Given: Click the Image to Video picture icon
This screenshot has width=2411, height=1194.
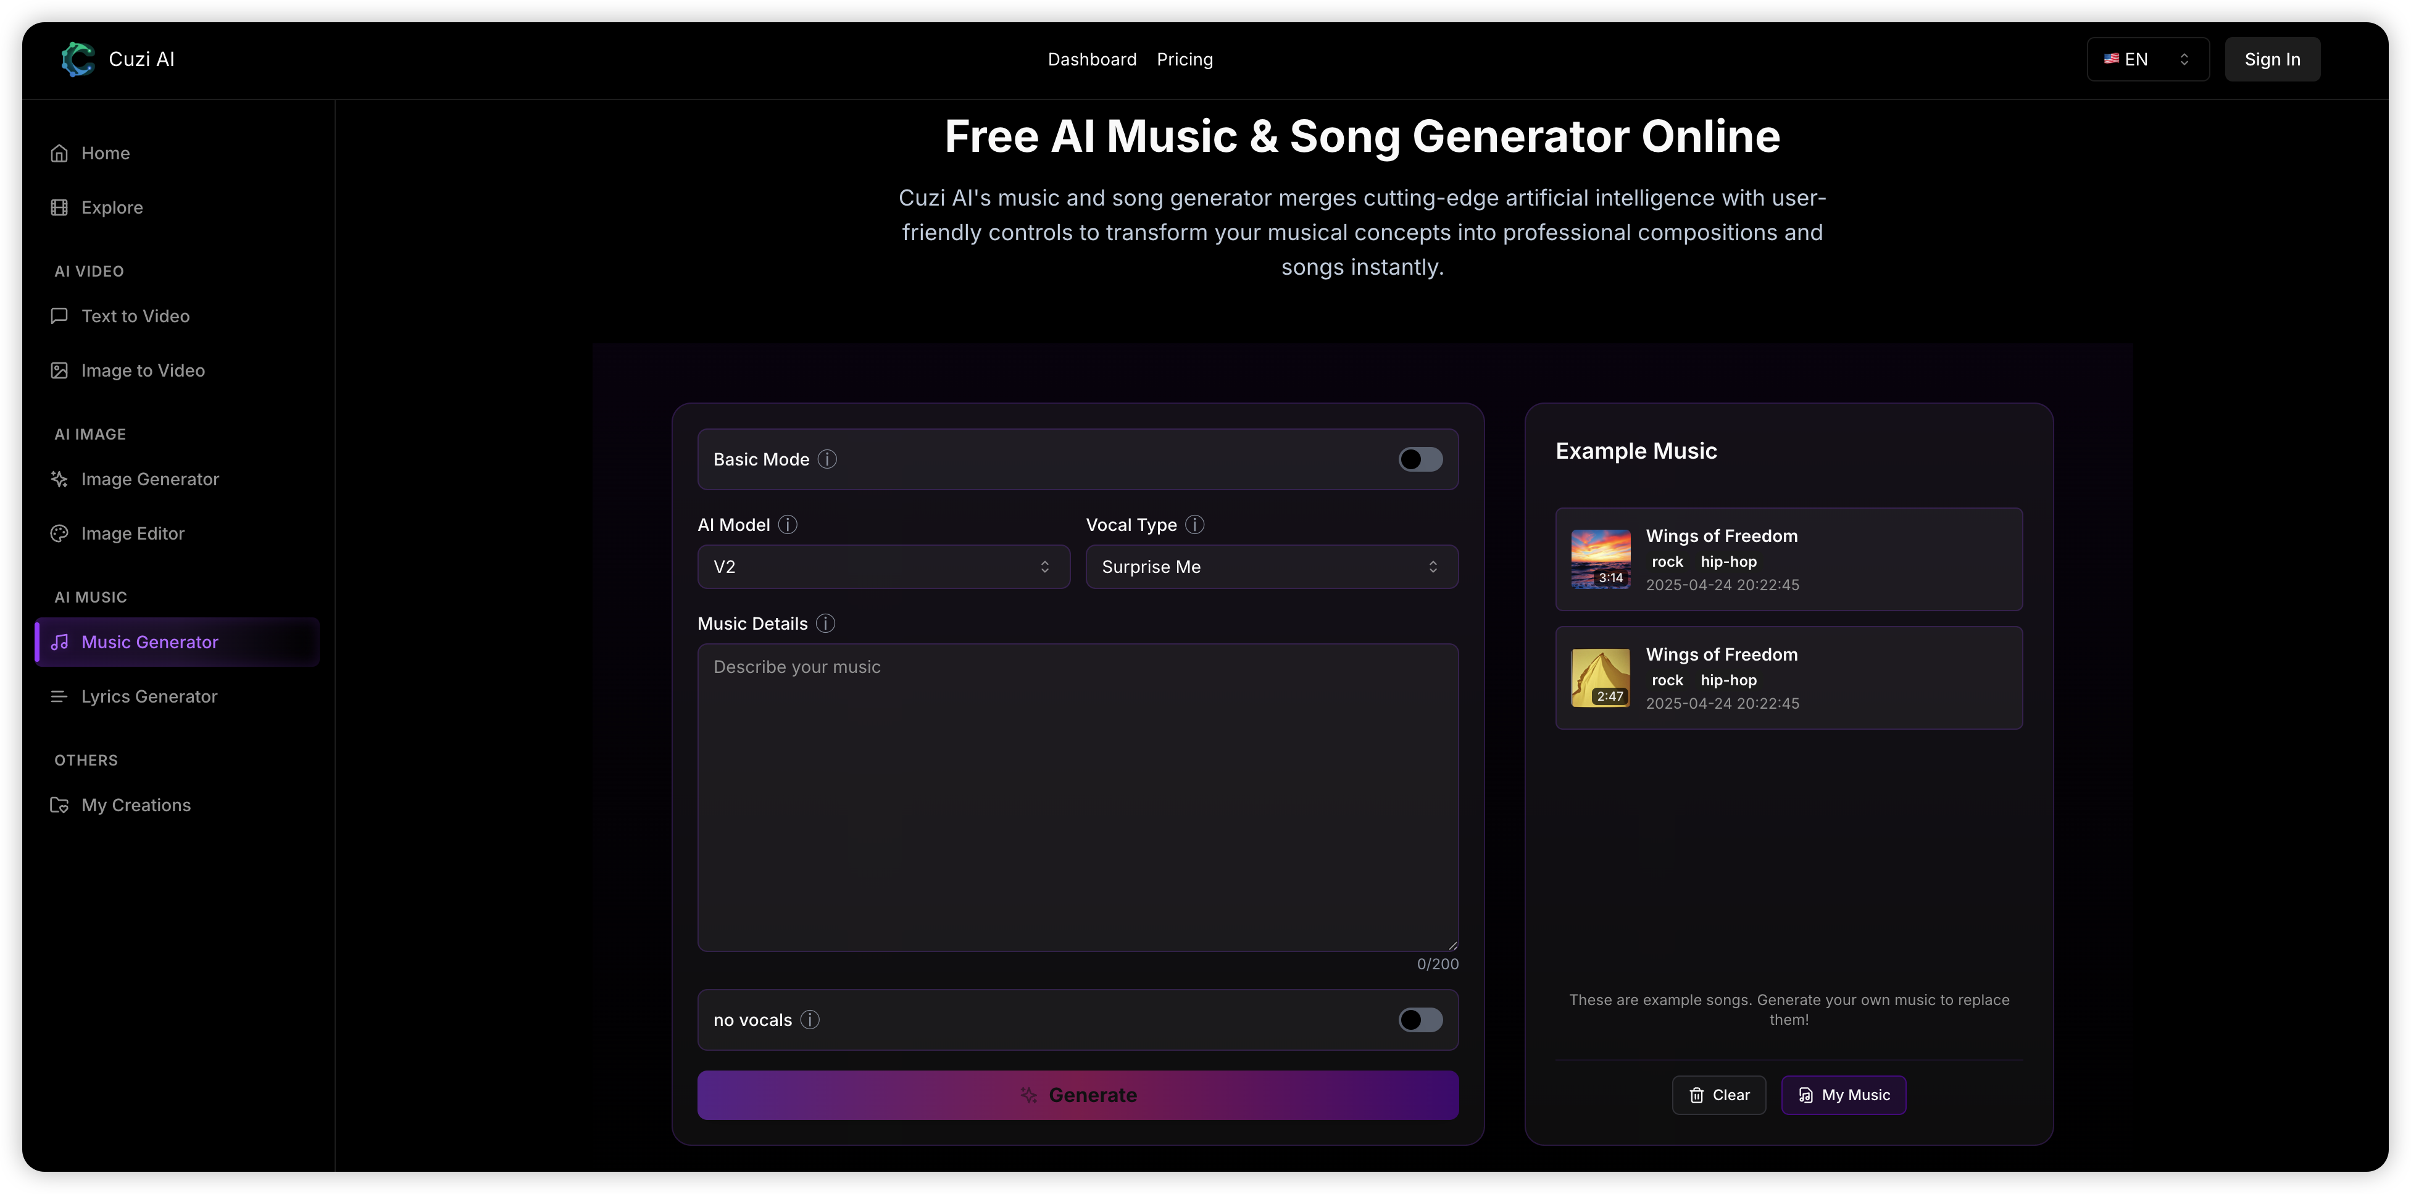Looking at the screenshot, I should tap(59, 371).
